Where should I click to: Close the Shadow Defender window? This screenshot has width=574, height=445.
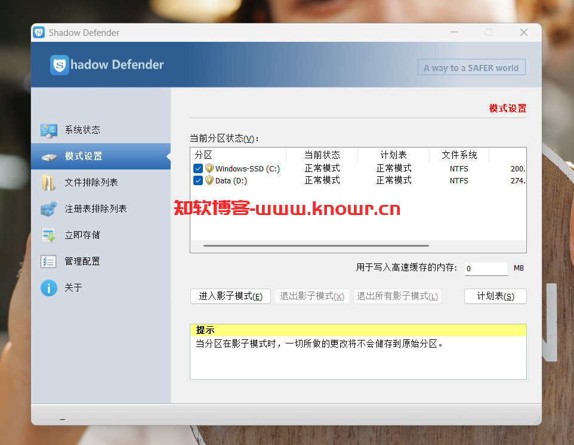click(x=524, y=32)
